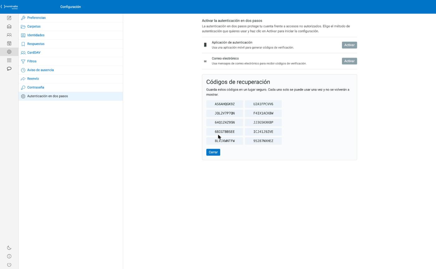Open the Reenvío section
Screen dimensions: 436x269
pyautogui.click(x=71, y=79)
